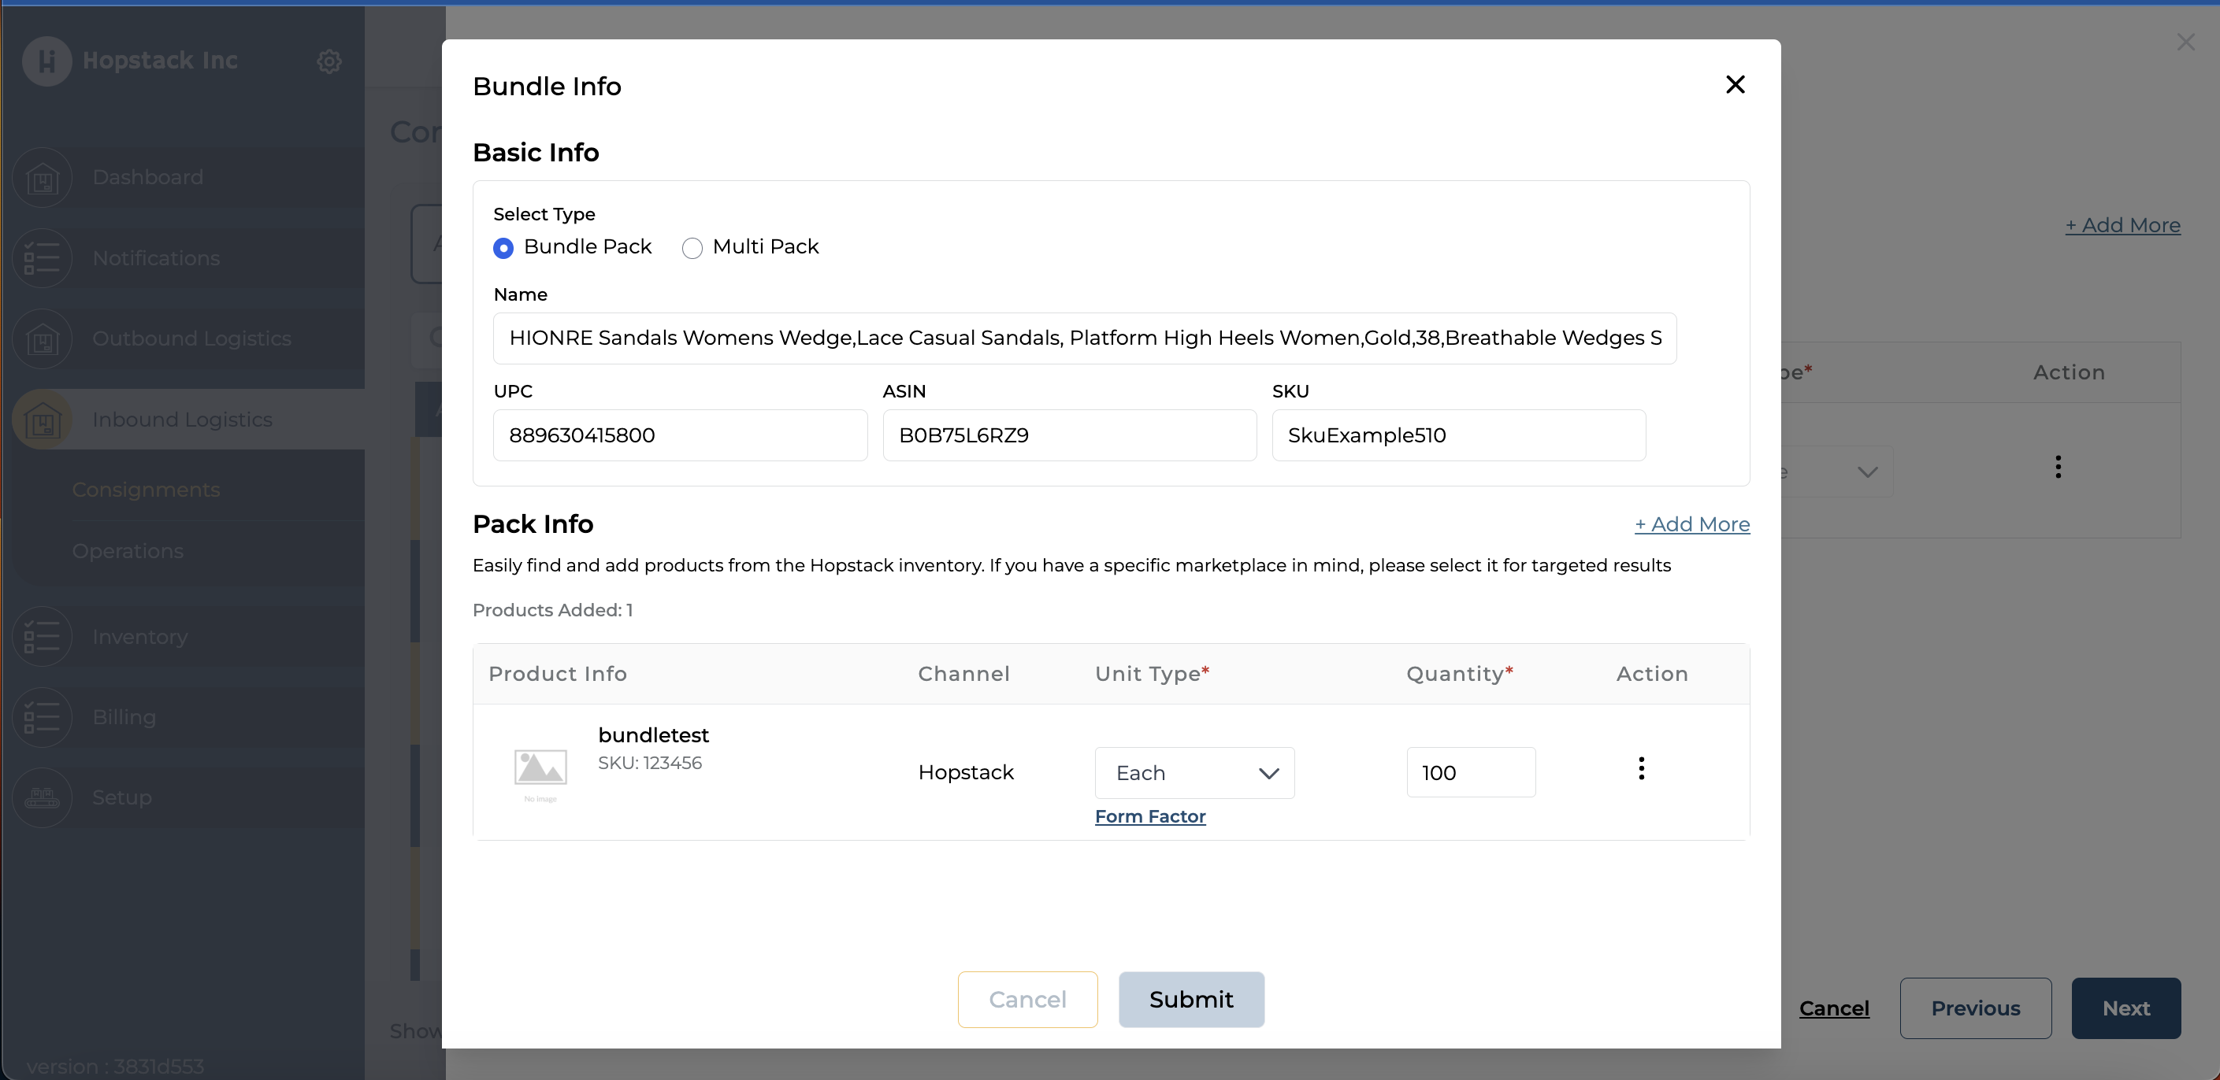This screenshot has width=2220, height=1080.
Task: Expand the background table dropdown chevron
Action: pyautogui.click(x=1866, y=472)
